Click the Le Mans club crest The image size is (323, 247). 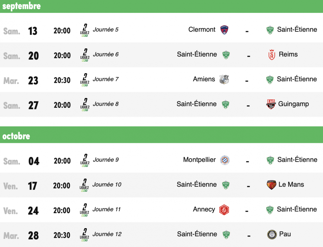click(x=271, y=185)
